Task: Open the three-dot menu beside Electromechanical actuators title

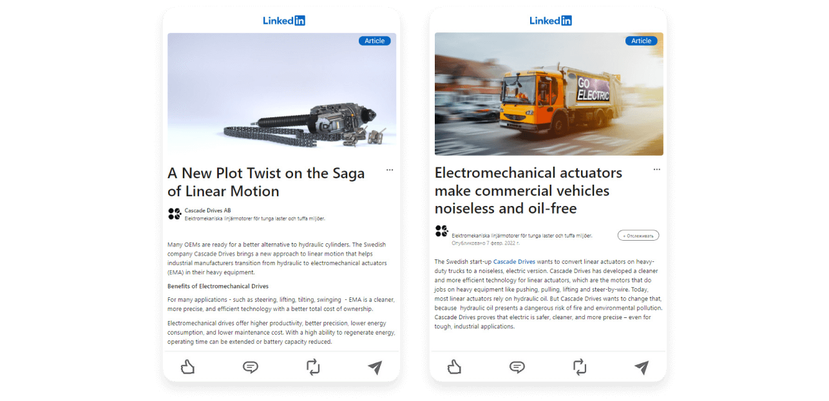Action: click(x=656, y=170)
